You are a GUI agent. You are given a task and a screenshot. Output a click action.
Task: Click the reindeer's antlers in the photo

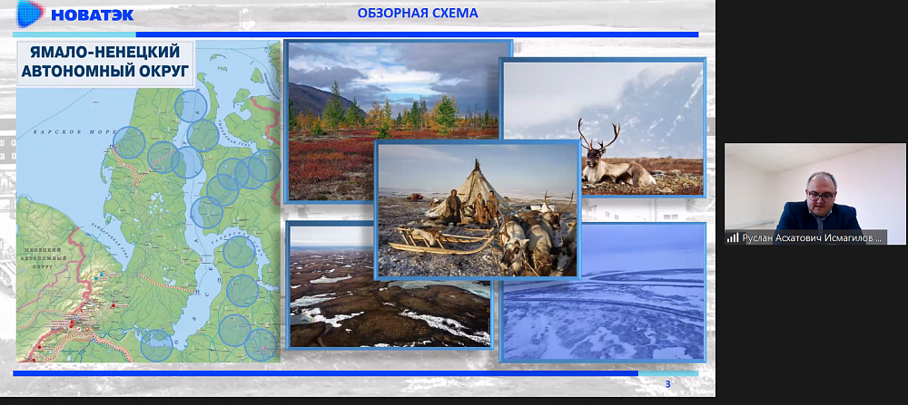pos(599,134)
